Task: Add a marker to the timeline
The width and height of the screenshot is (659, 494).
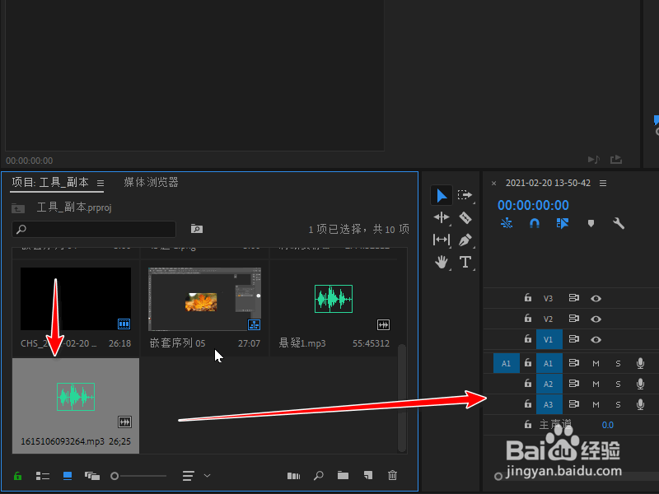Action: [x=591, y=223]
